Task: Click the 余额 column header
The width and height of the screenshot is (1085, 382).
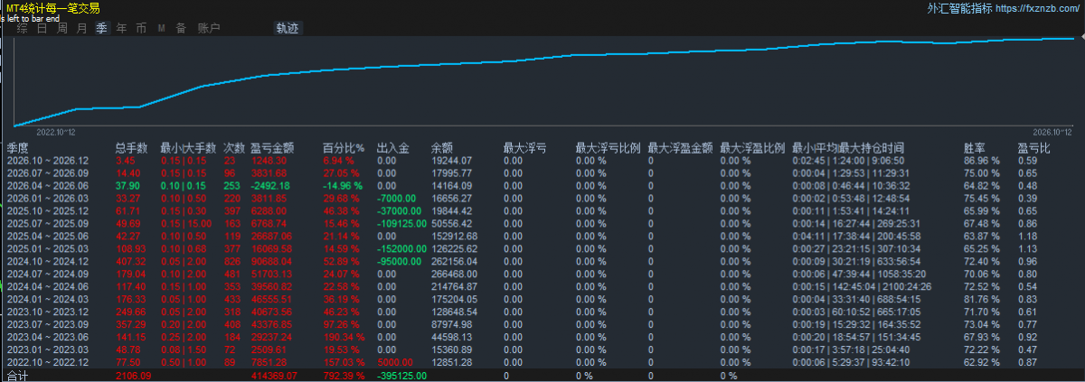Action: click(x=442, y=147)
